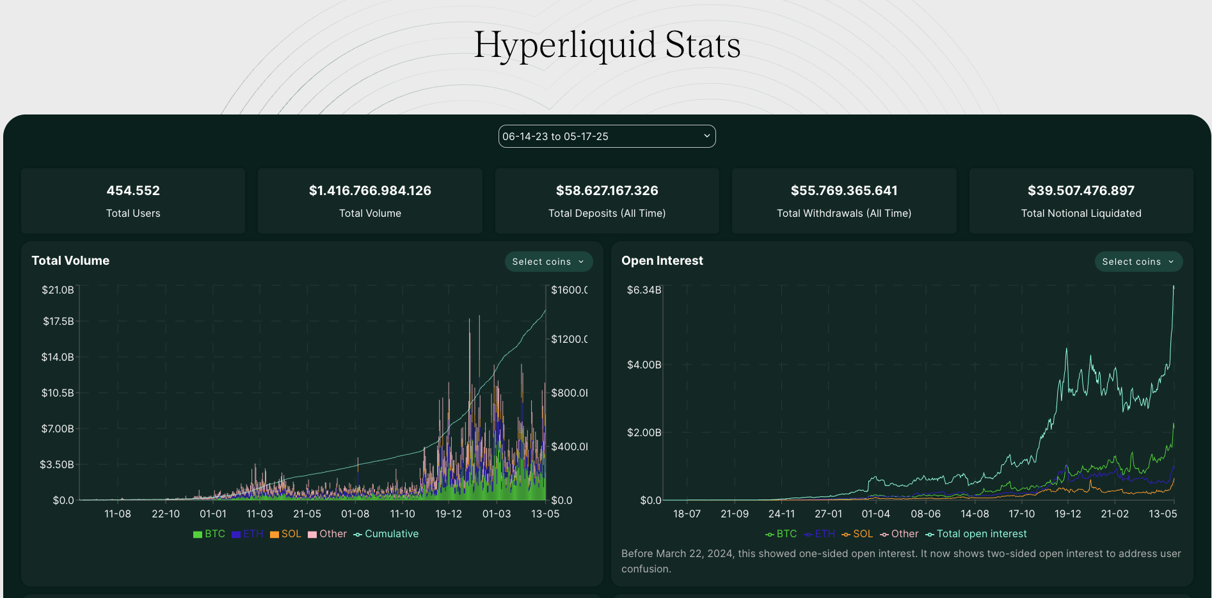Click the 01-04 date axis label
1212x598 pixels.
click(x=876, y=514)
